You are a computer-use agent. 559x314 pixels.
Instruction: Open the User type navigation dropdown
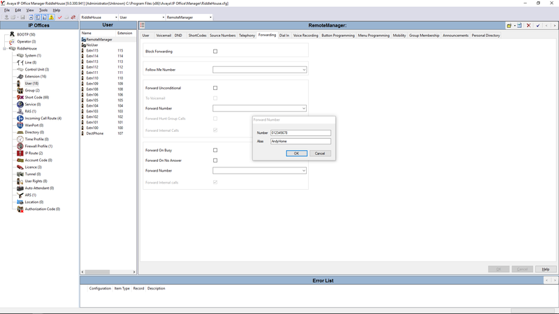164,17
